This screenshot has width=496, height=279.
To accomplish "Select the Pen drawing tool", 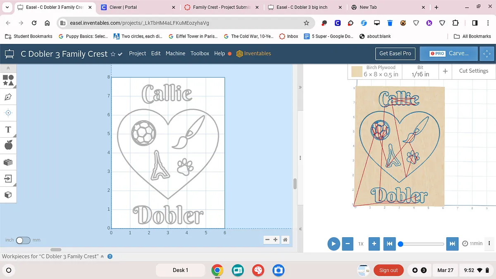I will coord(8,97).
